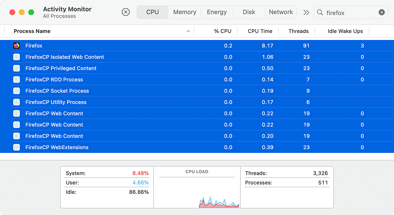Click the magnifying glass search icon
This screenshot has width=394, height=215.
320,12
